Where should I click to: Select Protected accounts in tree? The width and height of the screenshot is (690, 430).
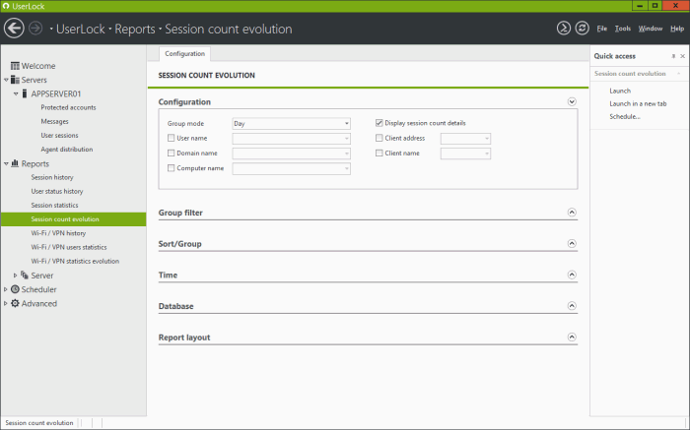coord(68,107)
